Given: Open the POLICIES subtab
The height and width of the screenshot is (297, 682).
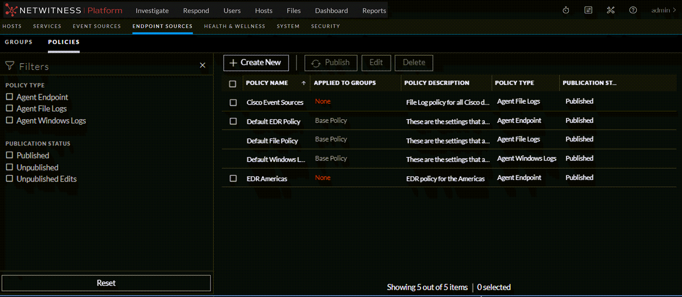Looking at the screenshot, I should tap(64, 42).
